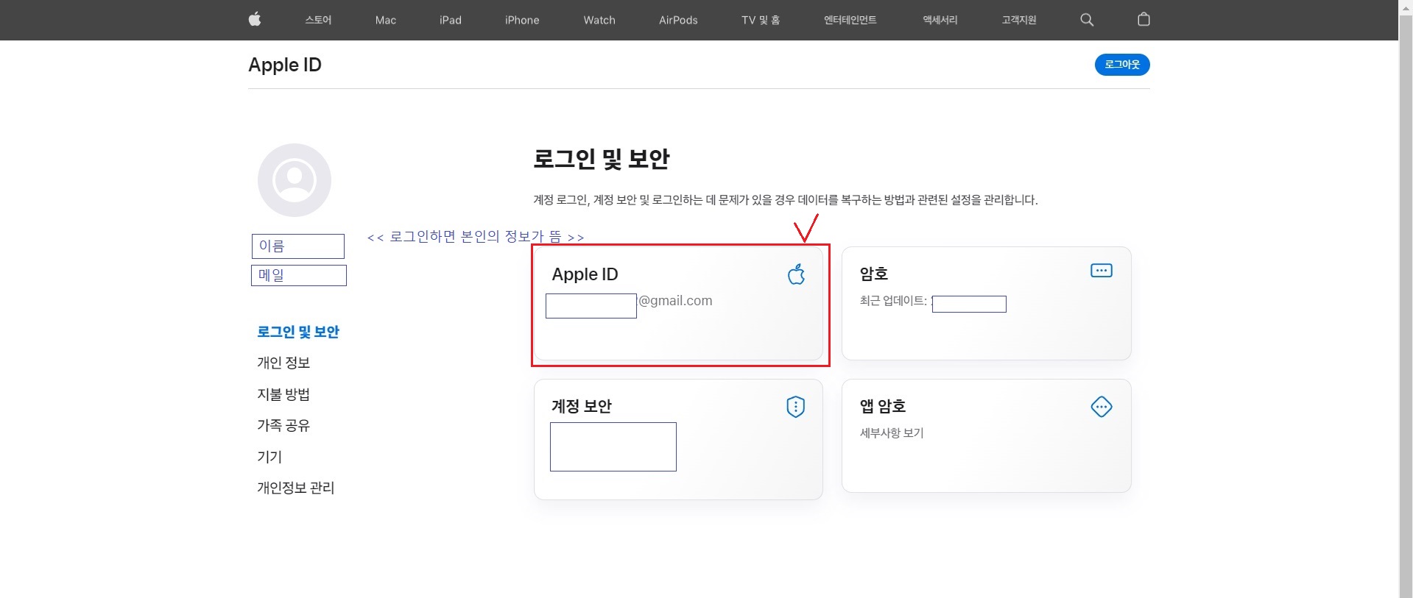This screenshot has height=598, width=1413.
Task: Click the Apple icon in Apple ID card
Action: (796, 274)
